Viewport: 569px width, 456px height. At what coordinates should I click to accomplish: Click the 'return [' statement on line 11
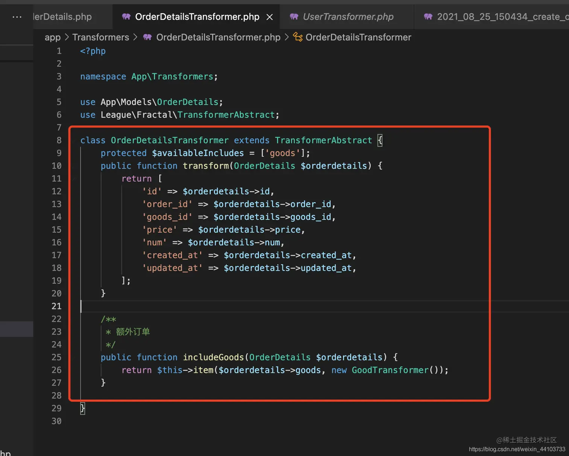click(x=142, y=179)
